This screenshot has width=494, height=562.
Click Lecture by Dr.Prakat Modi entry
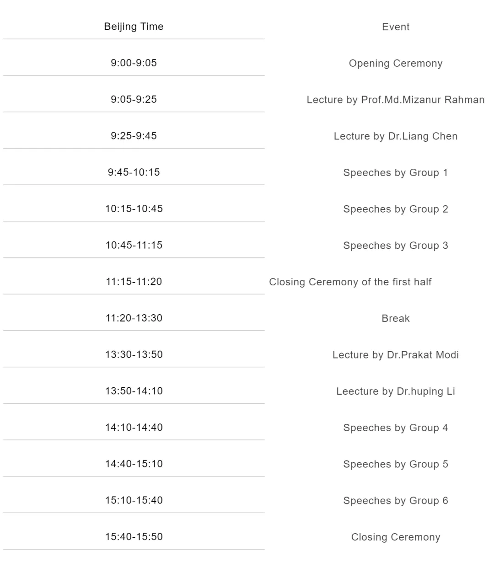click(396, 355)
